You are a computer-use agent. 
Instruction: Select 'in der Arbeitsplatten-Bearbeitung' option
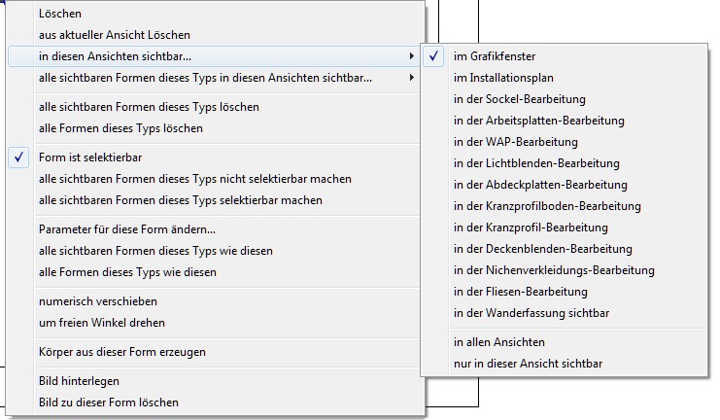coord(538,121)
